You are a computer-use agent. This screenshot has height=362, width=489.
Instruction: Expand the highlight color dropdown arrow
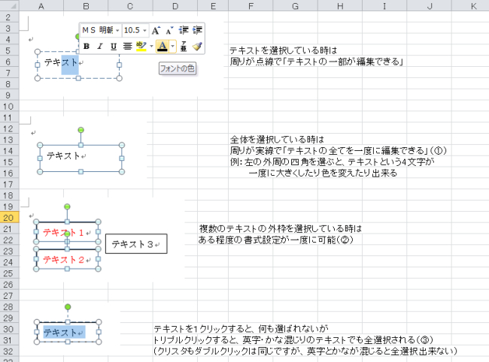point(151,47)
